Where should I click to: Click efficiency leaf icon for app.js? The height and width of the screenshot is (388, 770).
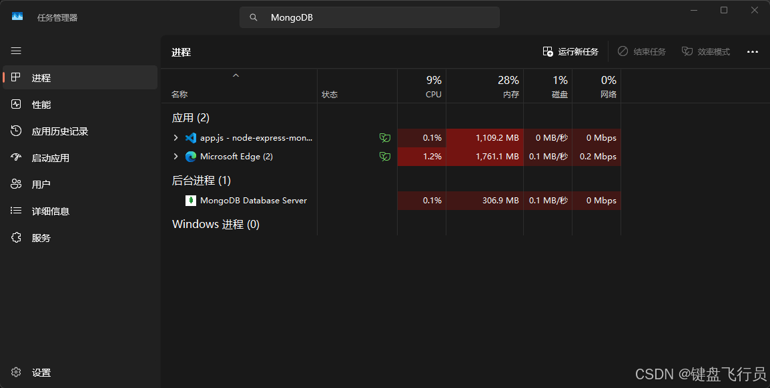coord(385,138)
